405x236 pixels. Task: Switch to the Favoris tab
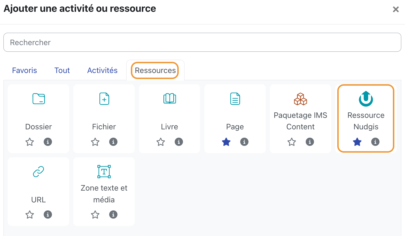point(25,70)
